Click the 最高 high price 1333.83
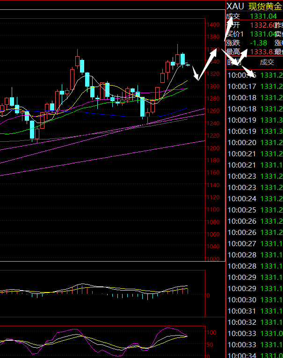The image size is (283, 358). [x=263, y=52]
